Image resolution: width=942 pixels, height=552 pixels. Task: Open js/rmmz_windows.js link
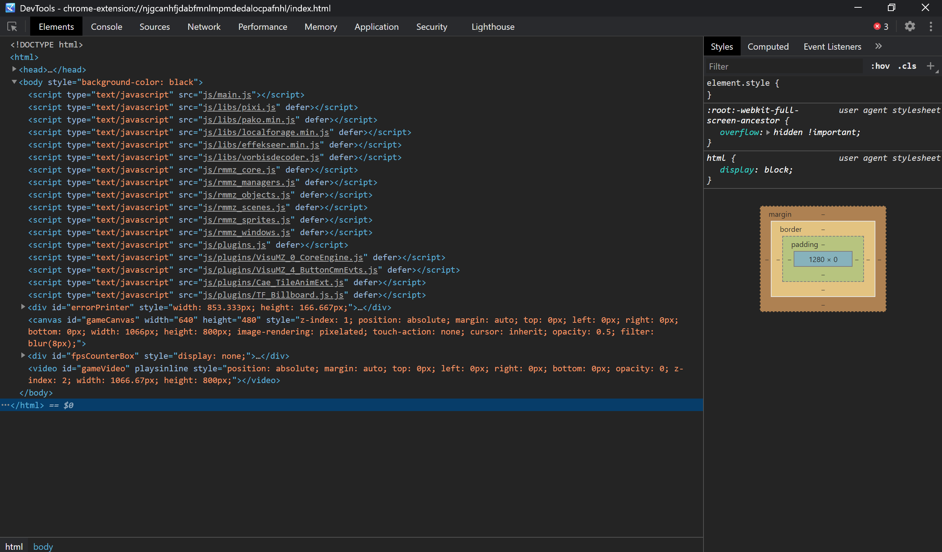pos(246,233)
